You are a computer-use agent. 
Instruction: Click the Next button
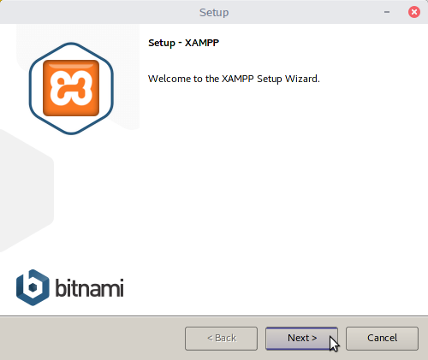point(301,339)
